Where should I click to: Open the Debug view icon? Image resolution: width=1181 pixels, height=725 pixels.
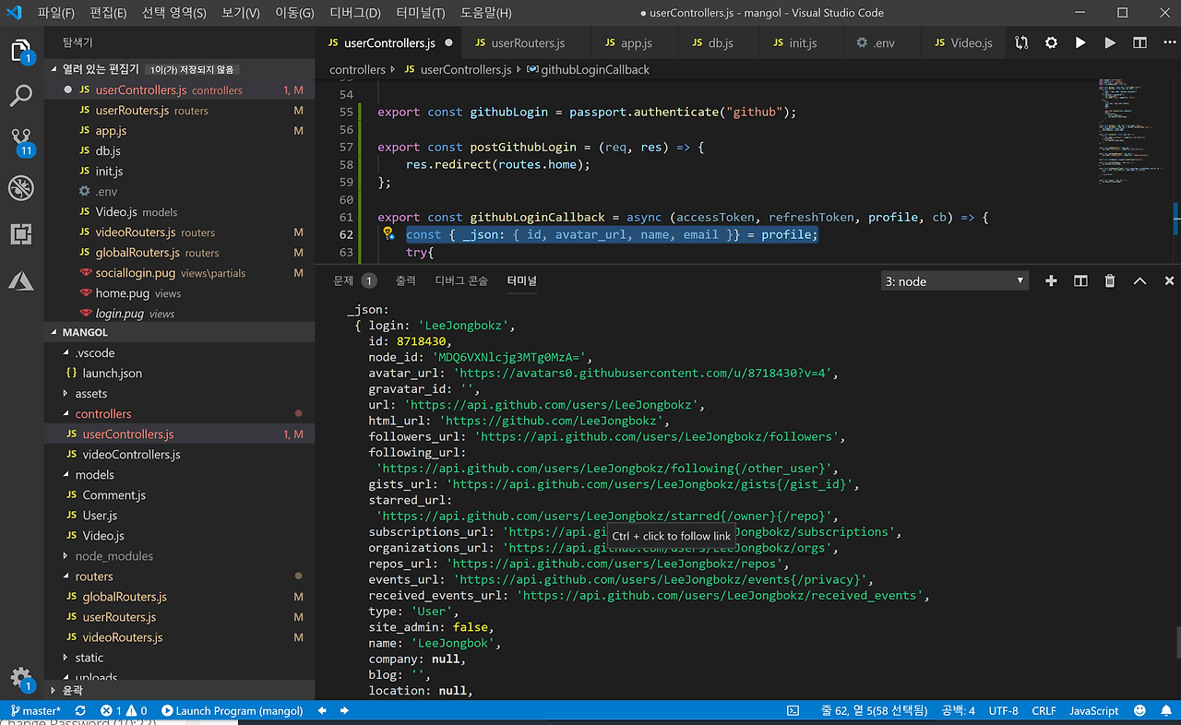[21, 188]
